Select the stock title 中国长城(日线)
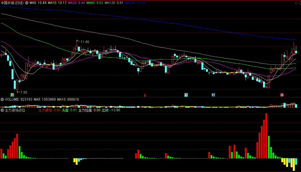The height and width of the screenshot is (172, 301). point(12,3)
